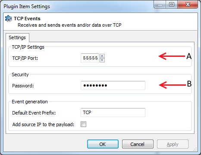Click the Apply button
Image resolution: width=201 pixels, height=155 pixels.
[173, 144]
